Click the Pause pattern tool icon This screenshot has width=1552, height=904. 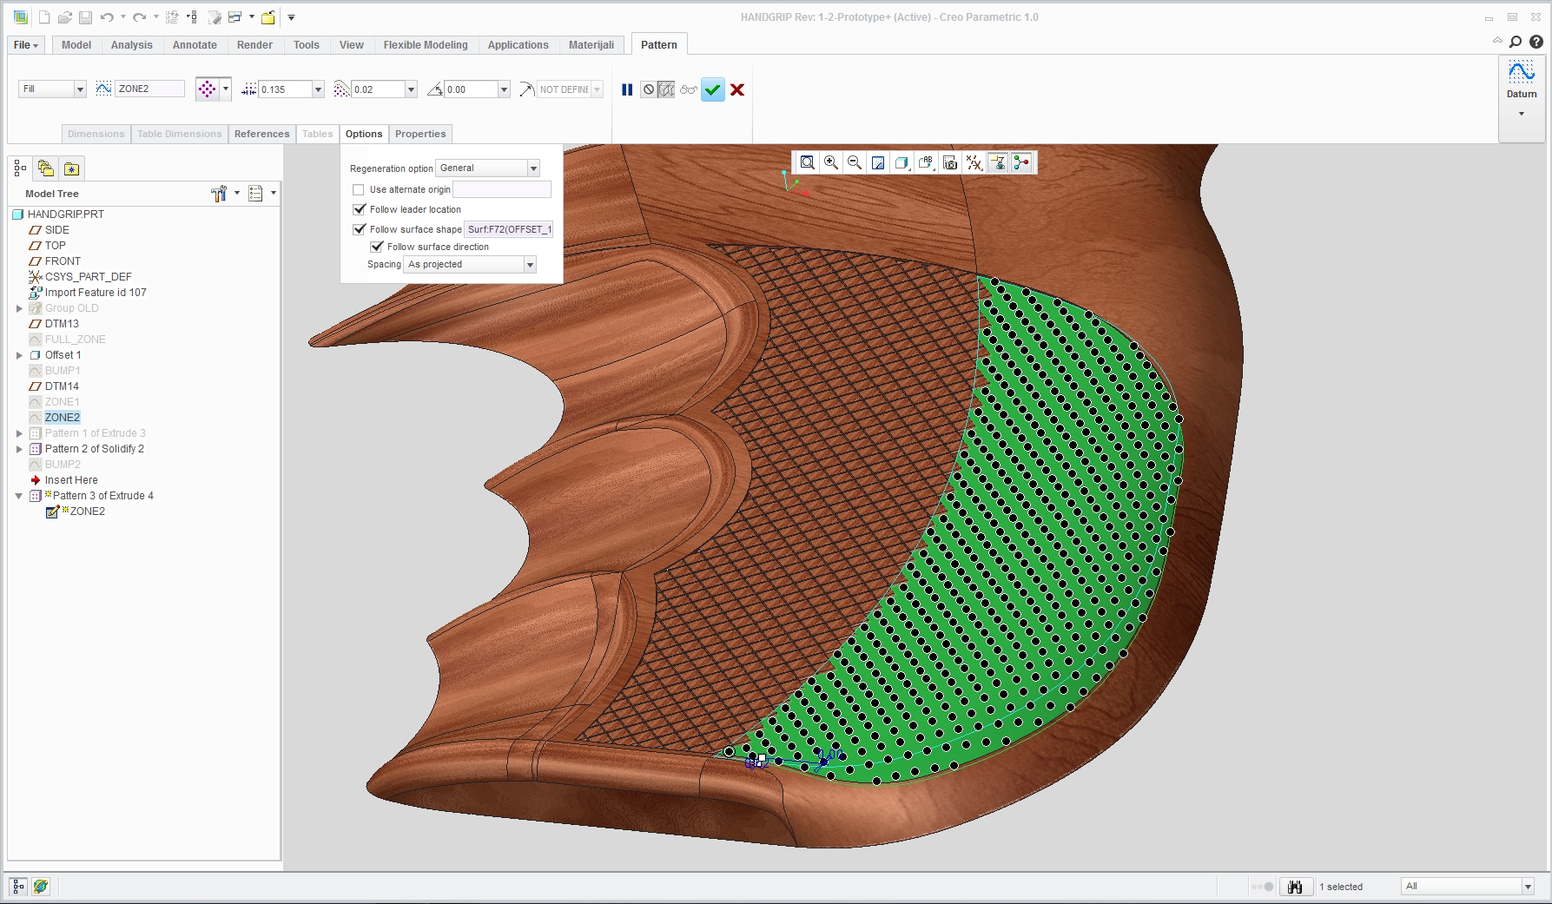tap(627, 89)
